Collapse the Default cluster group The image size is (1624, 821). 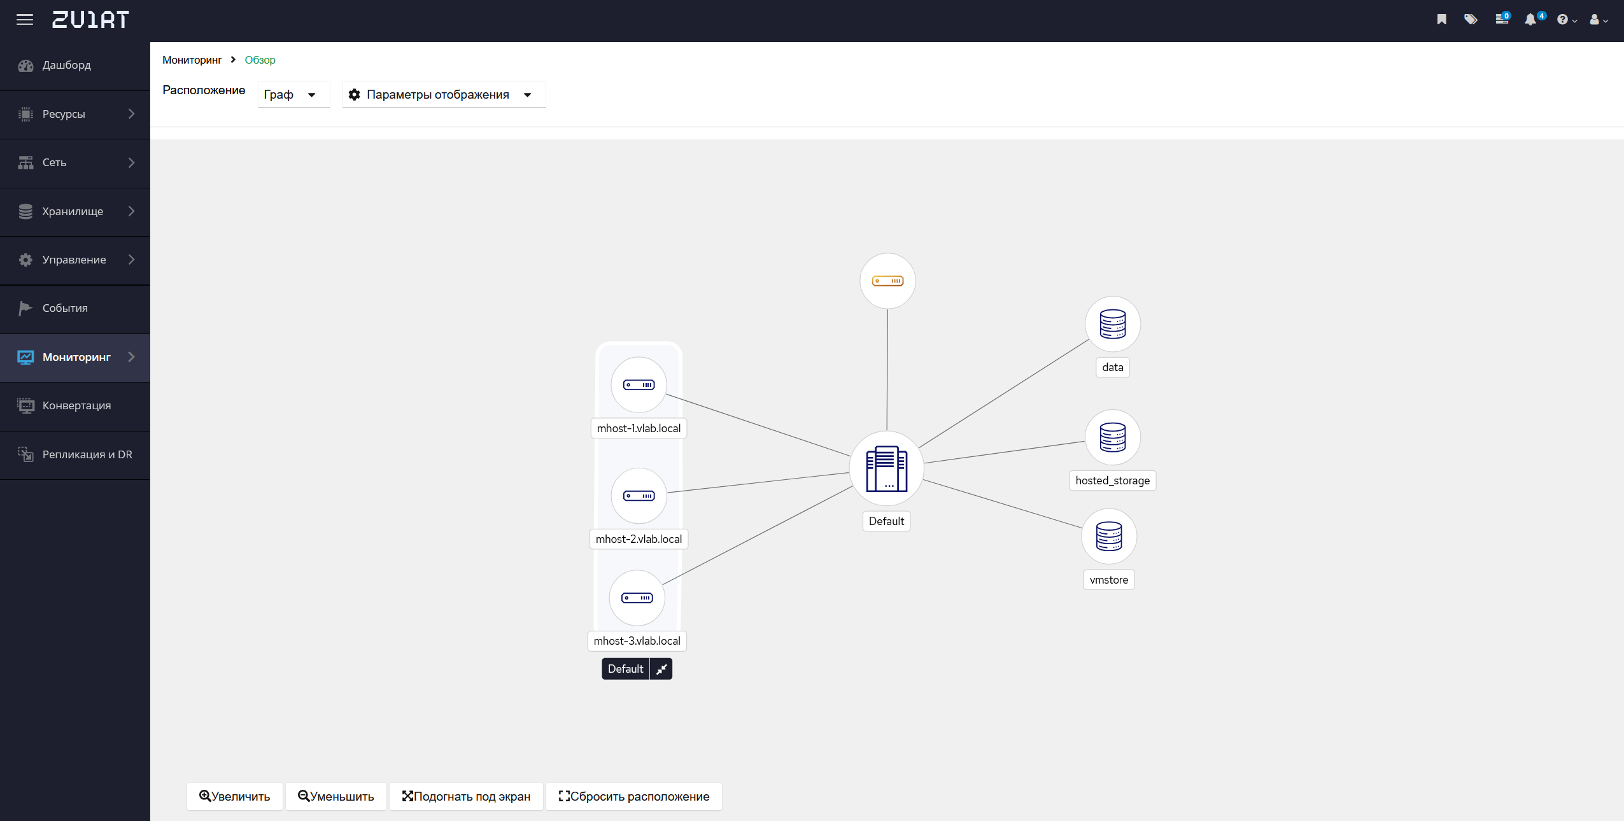[x=661, y=669]
